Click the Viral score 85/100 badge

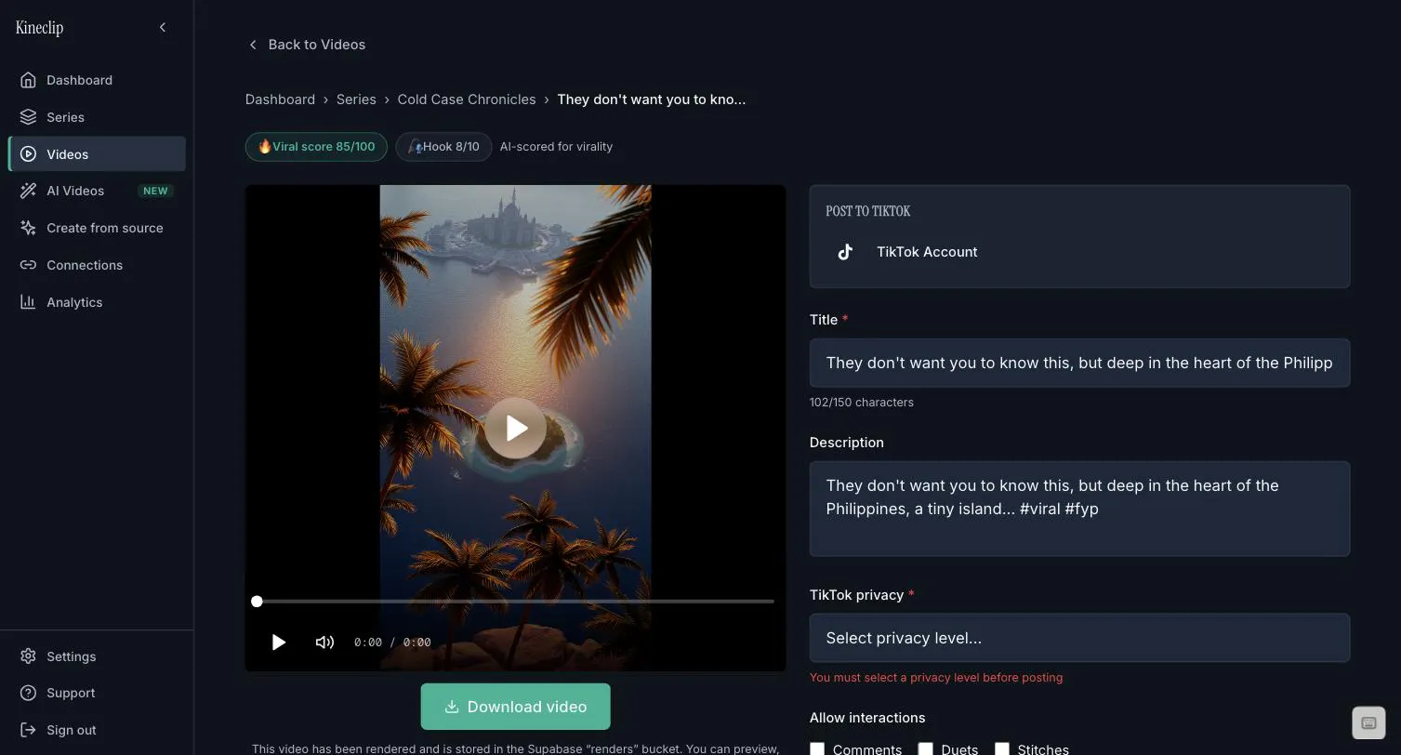click(x=316, y=147)
